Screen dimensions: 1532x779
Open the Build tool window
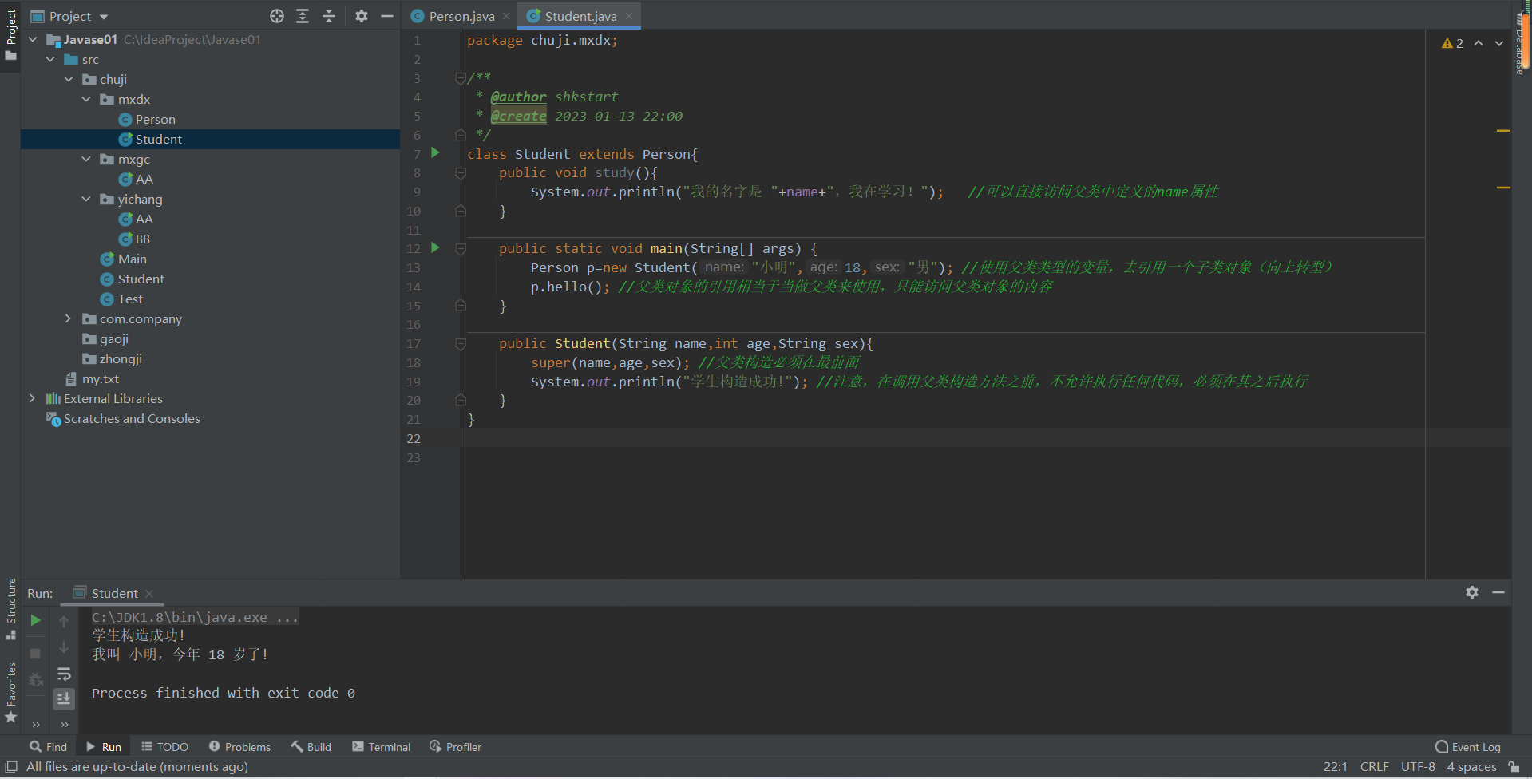311,747
